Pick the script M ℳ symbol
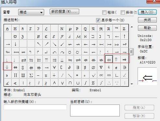This screenshot has height=121, width=160. pos(78,36)
